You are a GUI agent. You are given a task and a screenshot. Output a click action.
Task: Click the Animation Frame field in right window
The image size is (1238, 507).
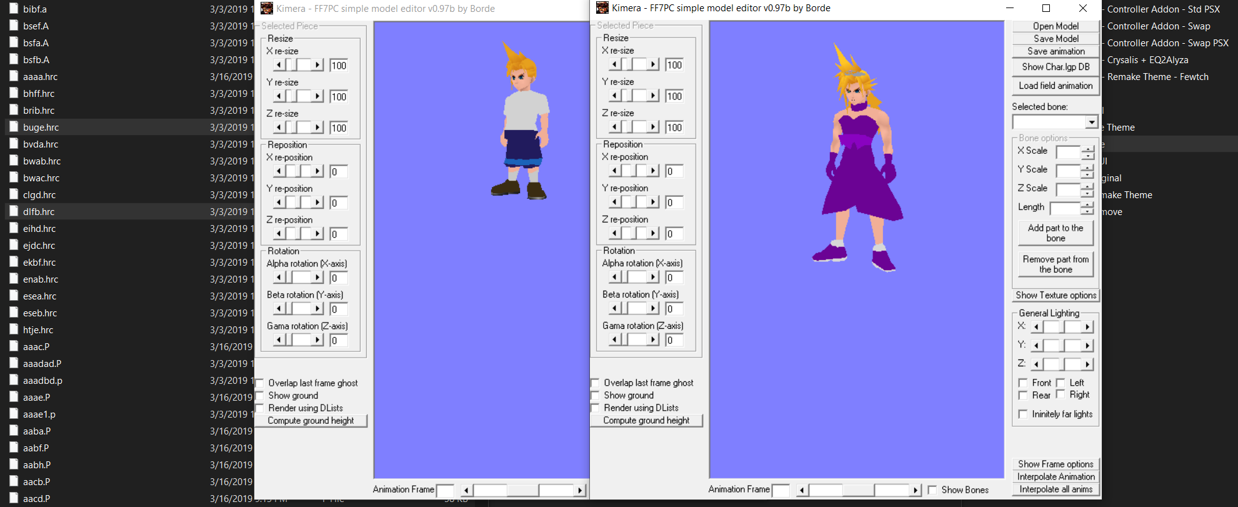pos(781,490)
